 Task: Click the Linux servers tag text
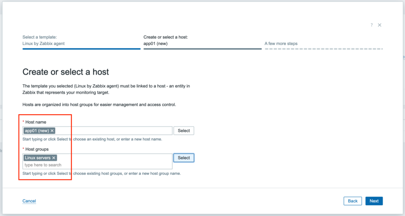(x=38, y=158)
